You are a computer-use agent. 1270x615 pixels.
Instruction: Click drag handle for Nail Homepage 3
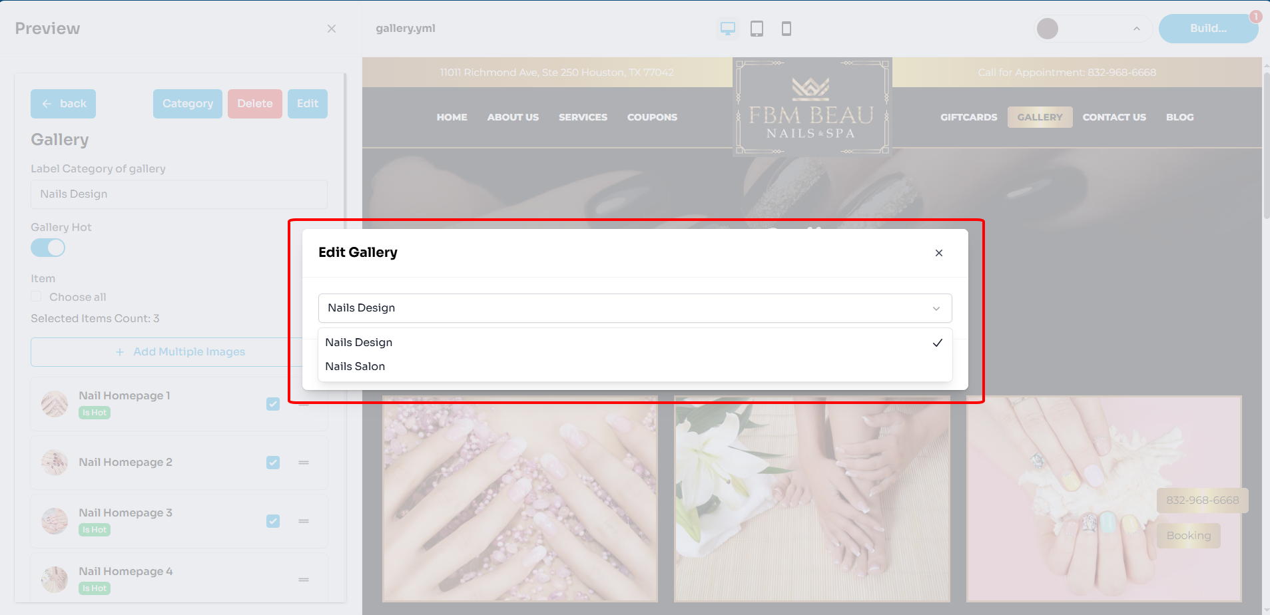tap(304, 521)
